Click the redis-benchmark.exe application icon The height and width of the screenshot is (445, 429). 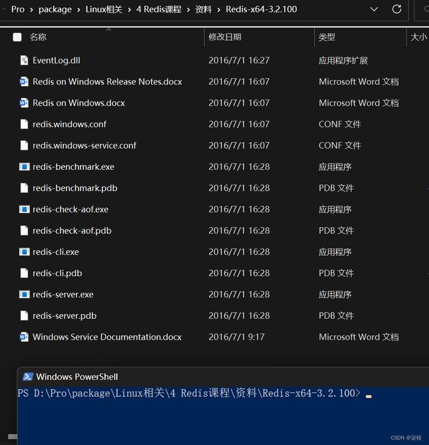coord(24,167)
